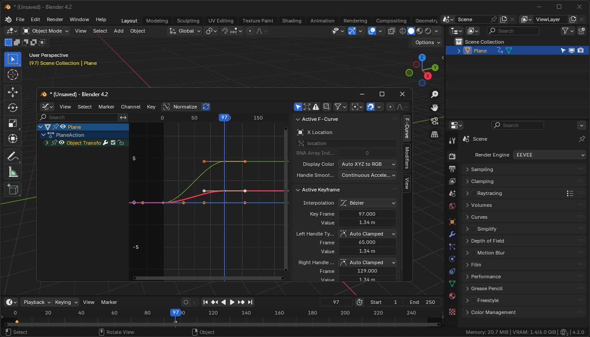Activate the Rotate tool
Screen dimensions: 590x337
[13, 108]
